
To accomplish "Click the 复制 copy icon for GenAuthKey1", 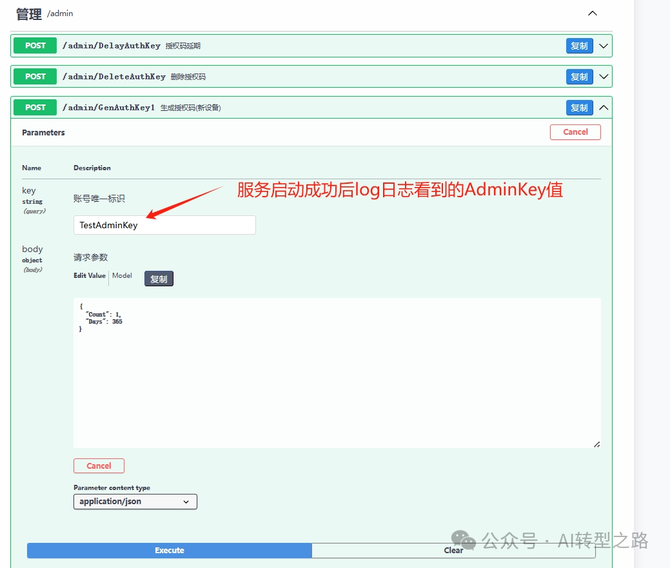I will 578,107.
